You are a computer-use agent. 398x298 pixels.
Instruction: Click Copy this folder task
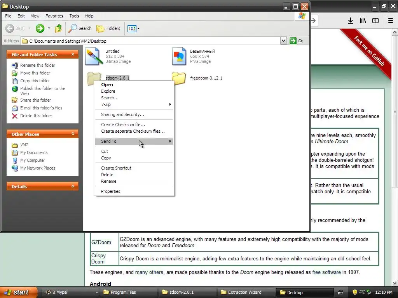(x=35, y=81)
